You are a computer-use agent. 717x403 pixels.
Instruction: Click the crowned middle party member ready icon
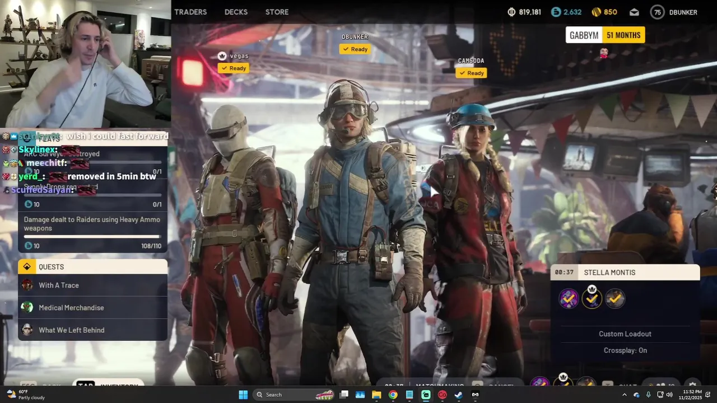592,298
